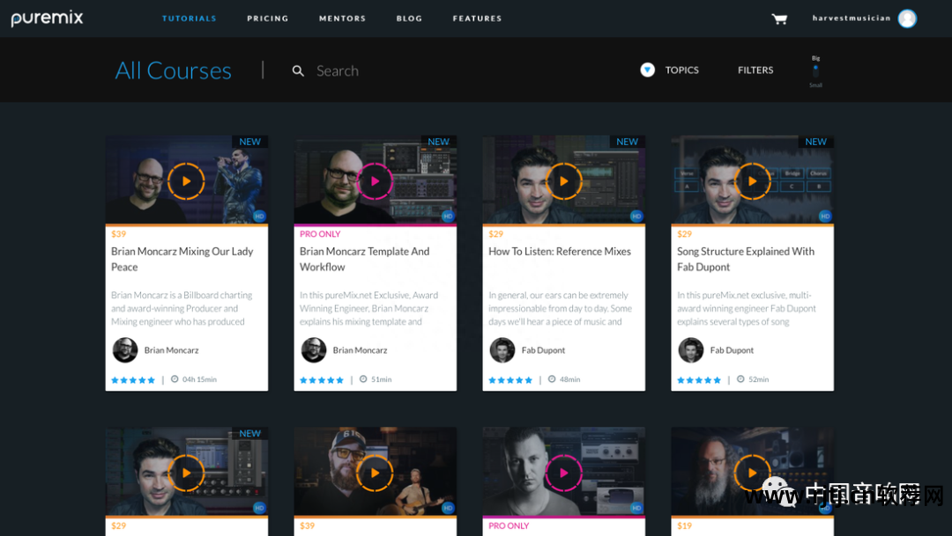The width and height of the screenshot is (952, 536).
Task: Click the 51min duration clock icon
Action: 363,379
